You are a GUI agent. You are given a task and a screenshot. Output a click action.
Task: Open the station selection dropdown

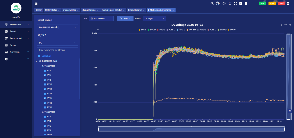point(57,27)
